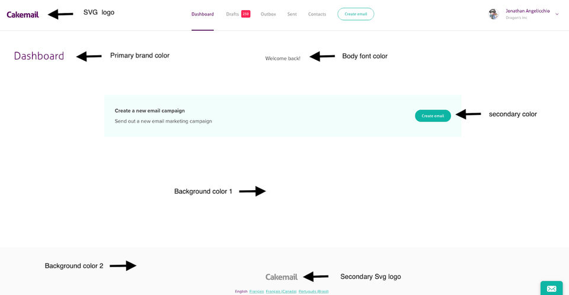Click the Create a new email campaign heading

point(150,111)
